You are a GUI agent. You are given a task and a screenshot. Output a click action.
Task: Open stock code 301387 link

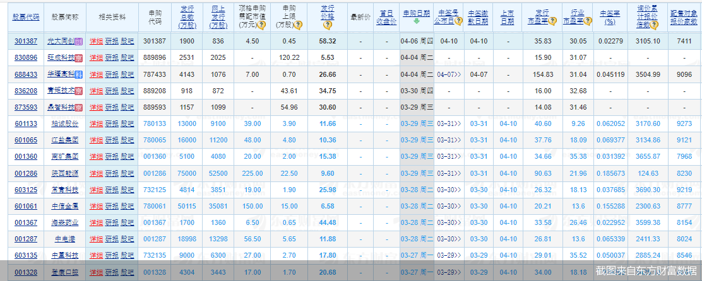pos(26,41)
